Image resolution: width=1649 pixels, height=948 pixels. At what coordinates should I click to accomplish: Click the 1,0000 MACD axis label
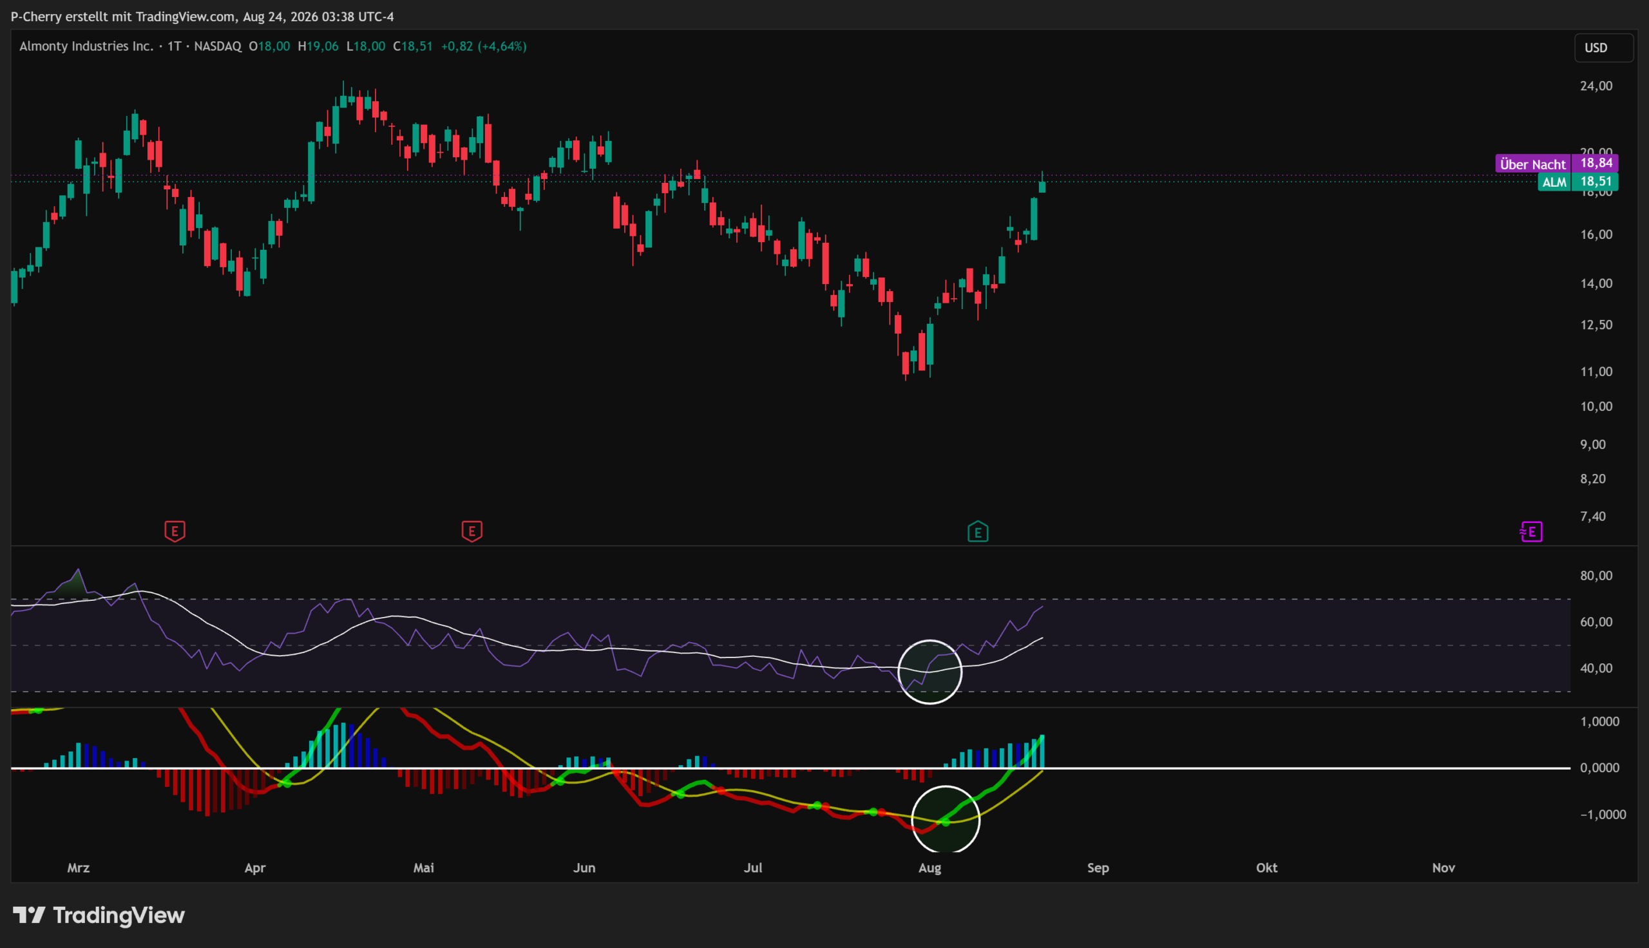click(x=1599, y=721)
